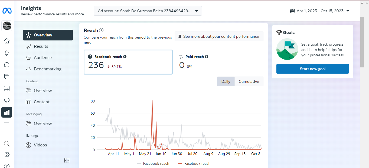Collapse the navigation side panel
Screen dimensions: 369x168
click(x=67, y=160)
